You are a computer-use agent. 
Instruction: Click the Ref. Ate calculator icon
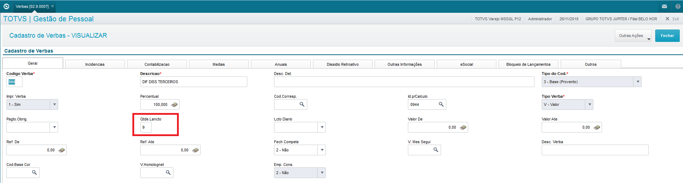click(x=196, y=150)
